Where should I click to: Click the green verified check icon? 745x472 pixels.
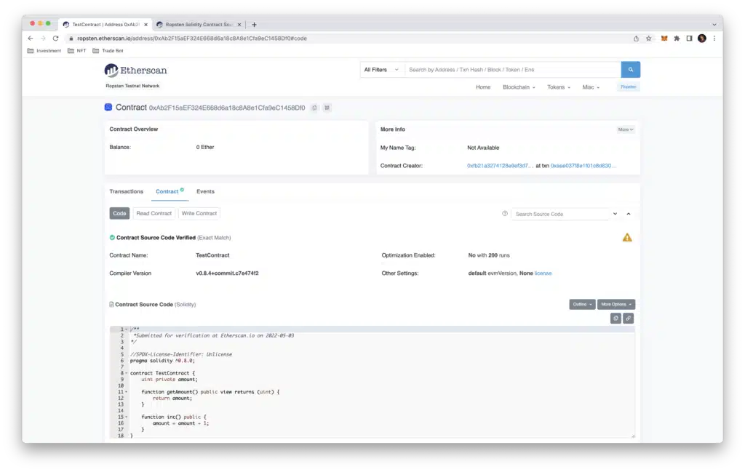pos(112,237)
